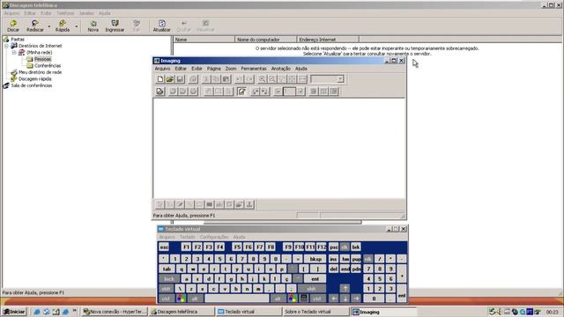Switch to Discagem telefônica taskbar button
This screenshot has width=564, height=317.
182,312
